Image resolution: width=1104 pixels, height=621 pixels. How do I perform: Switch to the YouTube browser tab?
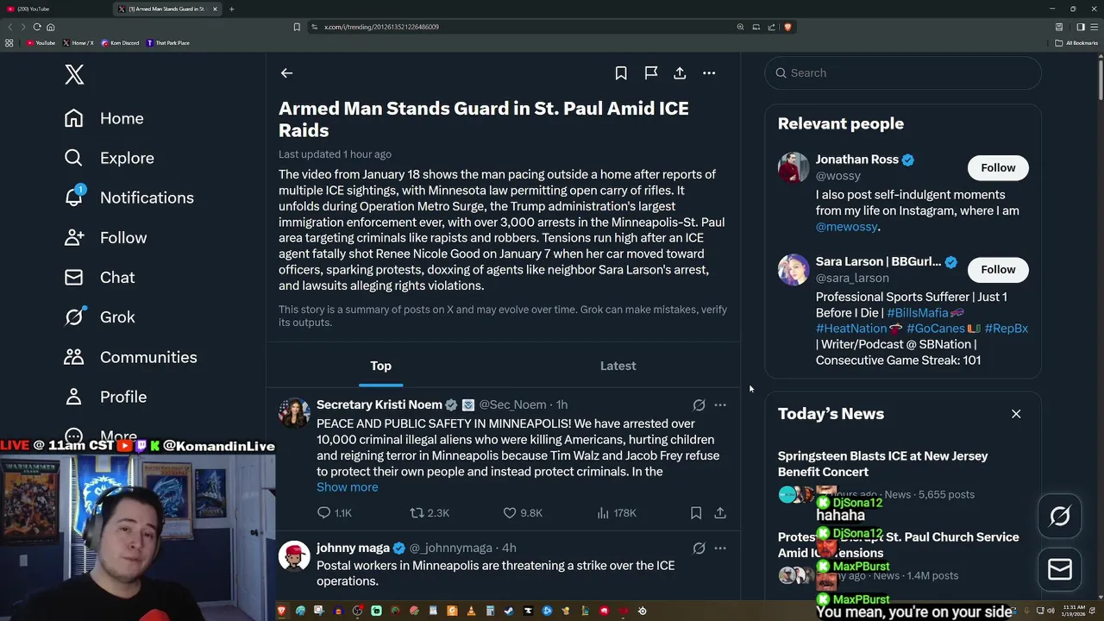[56, 9]
